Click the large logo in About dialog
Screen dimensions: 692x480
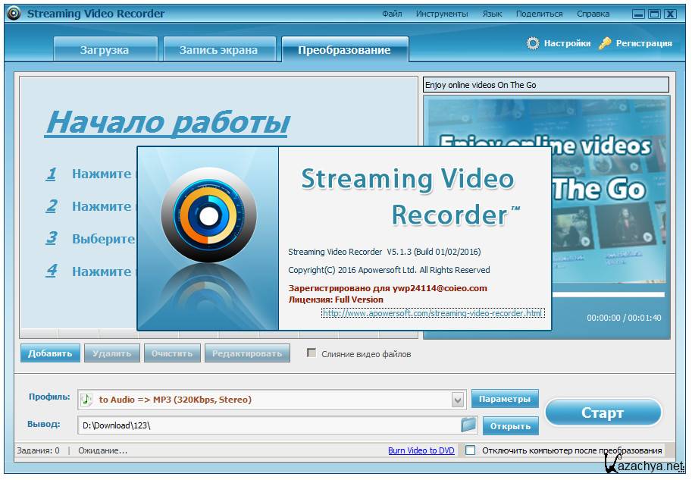pos(208,219)
